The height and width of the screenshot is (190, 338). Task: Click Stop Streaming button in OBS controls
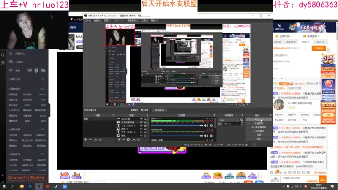pyautogui.click(x=259, y=119)
